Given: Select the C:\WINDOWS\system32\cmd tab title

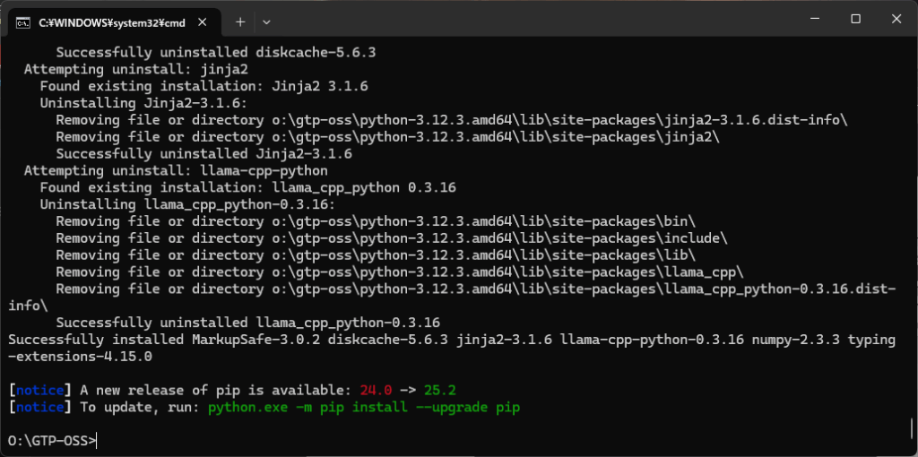Looking at the screenshot, I should click(x=112, y=22).
